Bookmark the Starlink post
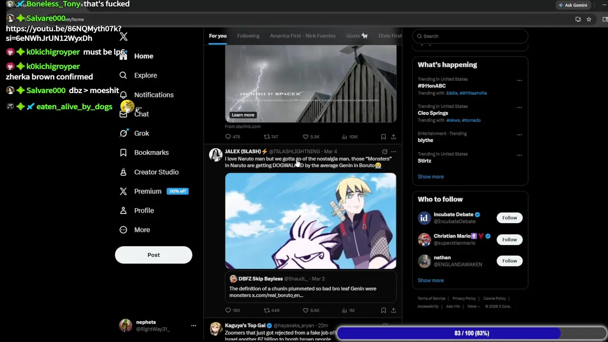 pyautogui.click(x=383, y=137)
